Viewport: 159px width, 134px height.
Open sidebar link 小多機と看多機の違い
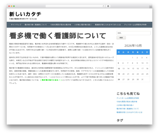(125, 105)
